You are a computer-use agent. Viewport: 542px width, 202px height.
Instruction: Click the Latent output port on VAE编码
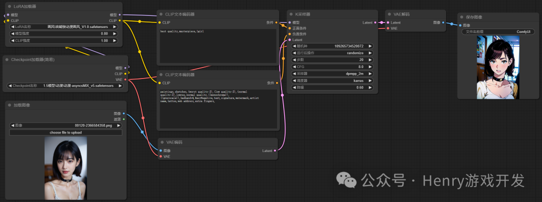(276, 150)
